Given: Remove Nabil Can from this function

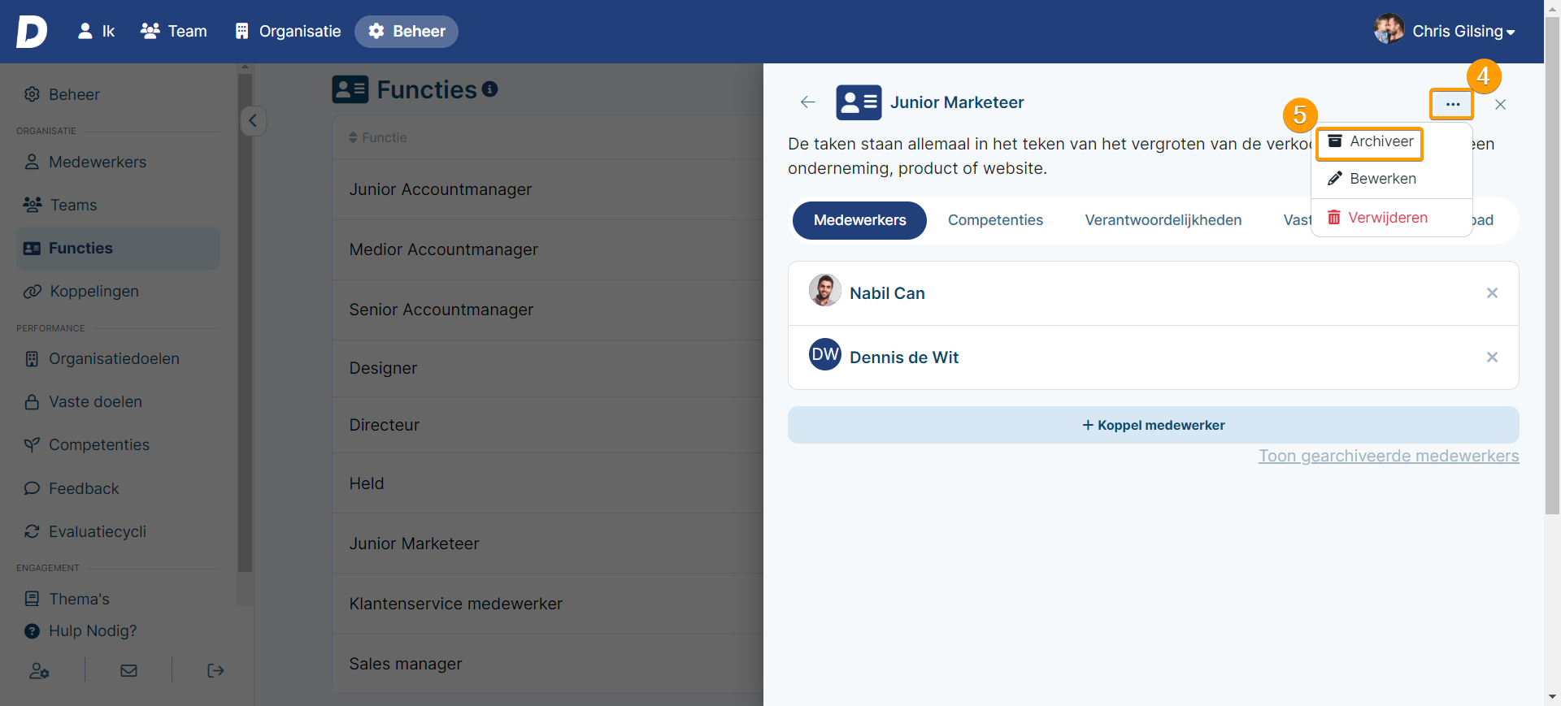Looking at the screenshot, I should pos(1492,293).
